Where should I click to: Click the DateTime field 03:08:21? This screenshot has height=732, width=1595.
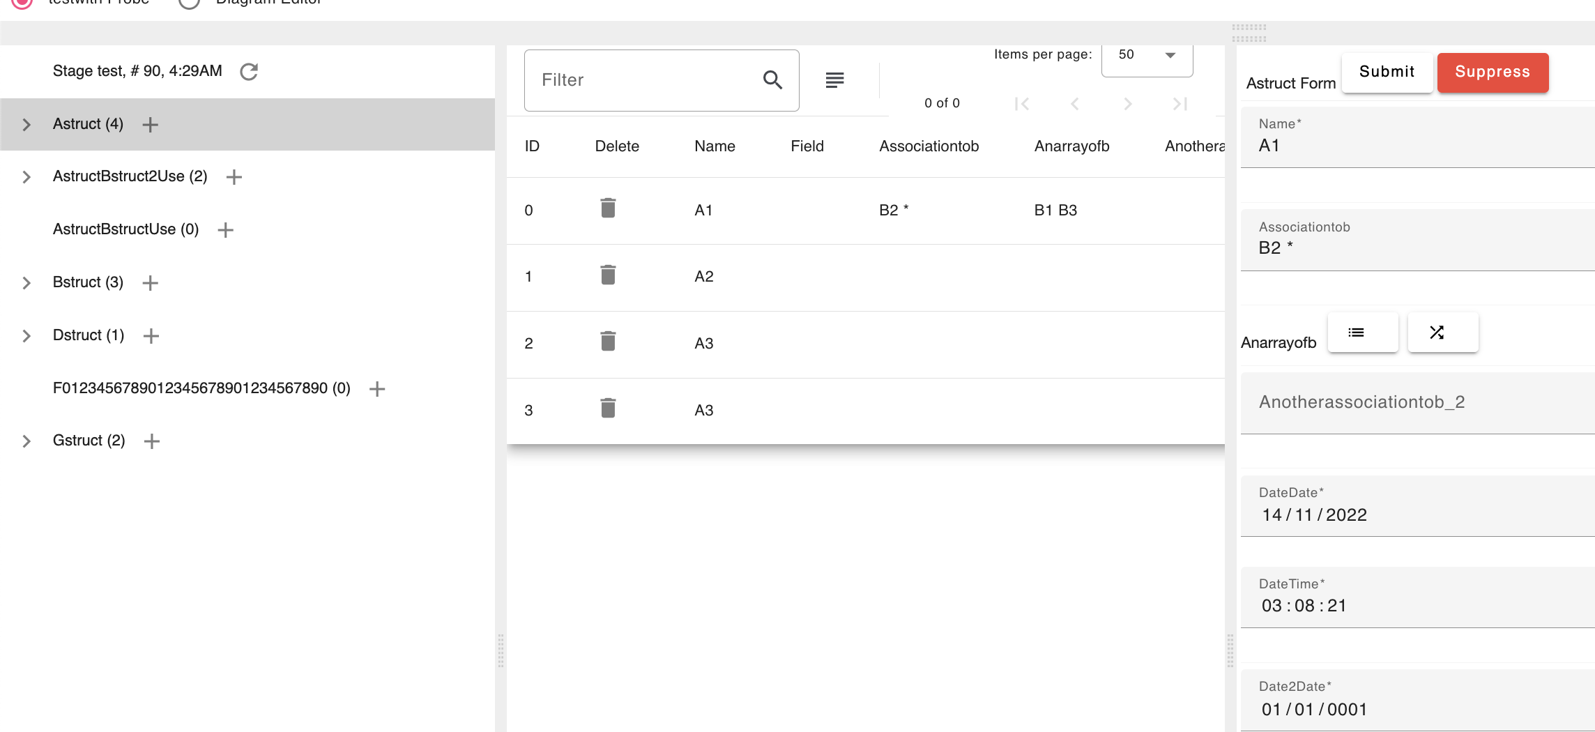1418,597
